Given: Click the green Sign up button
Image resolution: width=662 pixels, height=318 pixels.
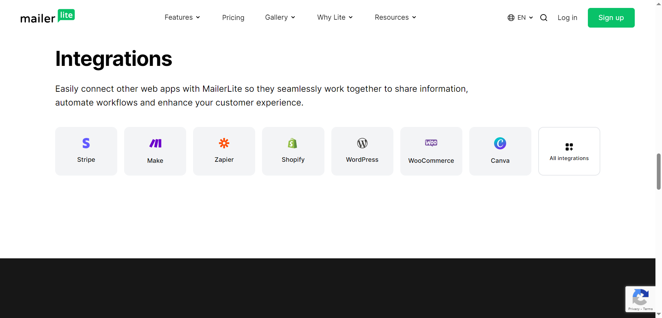Looking at the screenshot, I should pos(611,18).
